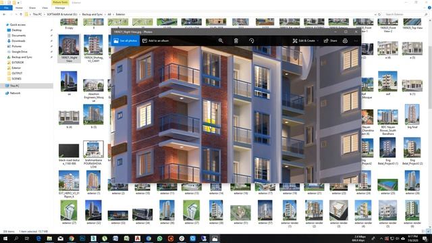Delete the photo with the trash icon

click(236, 40)
